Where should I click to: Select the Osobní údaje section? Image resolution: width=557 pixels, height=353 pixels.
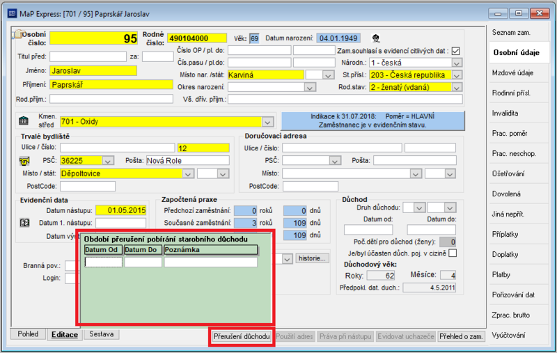519,52
